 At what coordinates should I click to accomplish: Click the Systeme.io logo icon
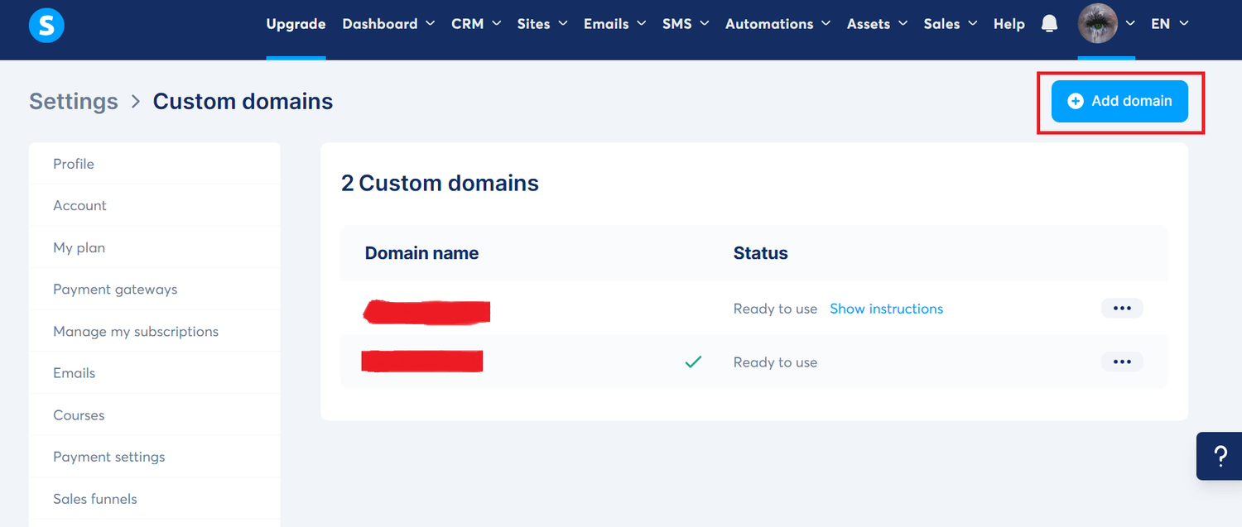tap(46, 25)
